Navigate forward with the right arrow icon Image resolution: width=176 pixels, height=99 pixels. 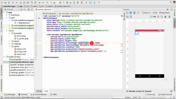43,2
